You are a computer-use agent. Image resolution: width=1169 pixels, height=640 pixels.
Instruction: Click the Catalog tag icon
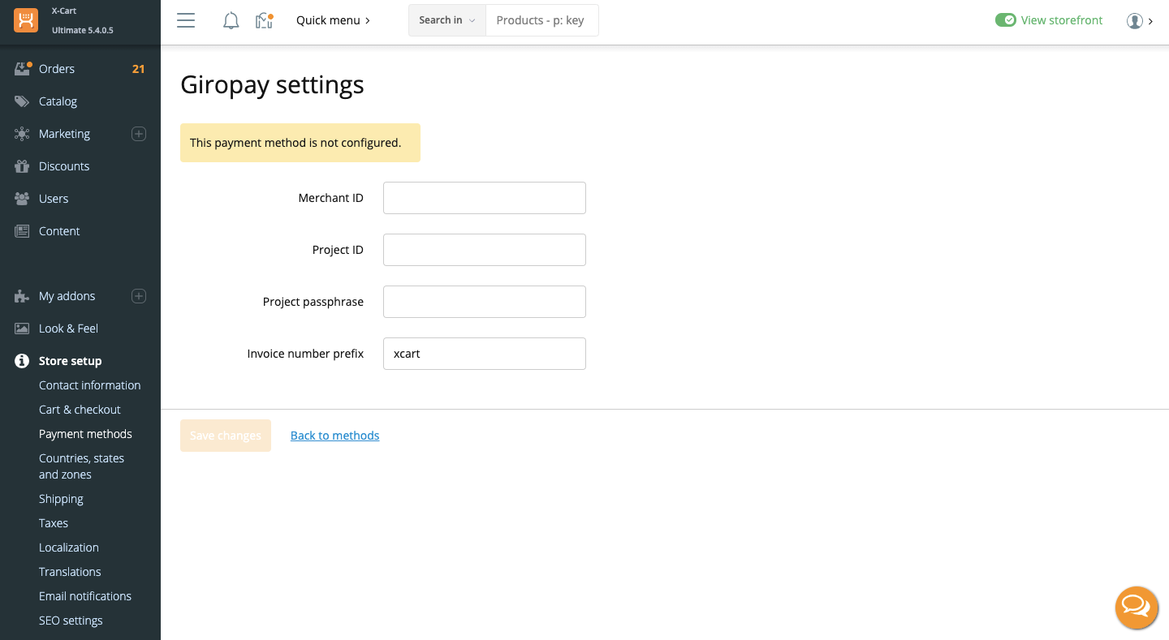tap(22, 101)
